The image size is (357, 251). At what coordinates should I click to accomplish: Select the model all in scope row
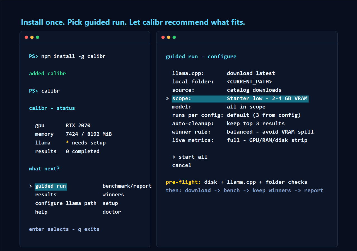pyautogui.click(x=219, y=107)
